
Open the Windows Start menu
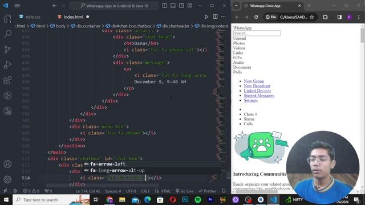tap(6, 200)
